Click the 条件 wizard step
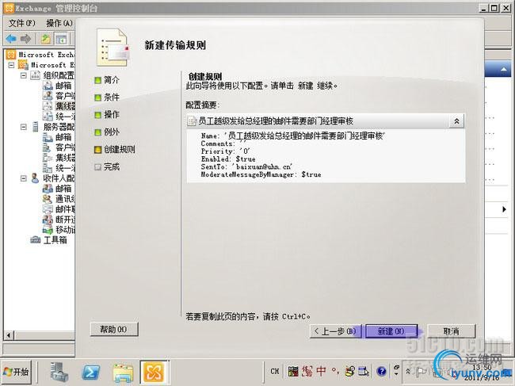 tap(112, 97)
